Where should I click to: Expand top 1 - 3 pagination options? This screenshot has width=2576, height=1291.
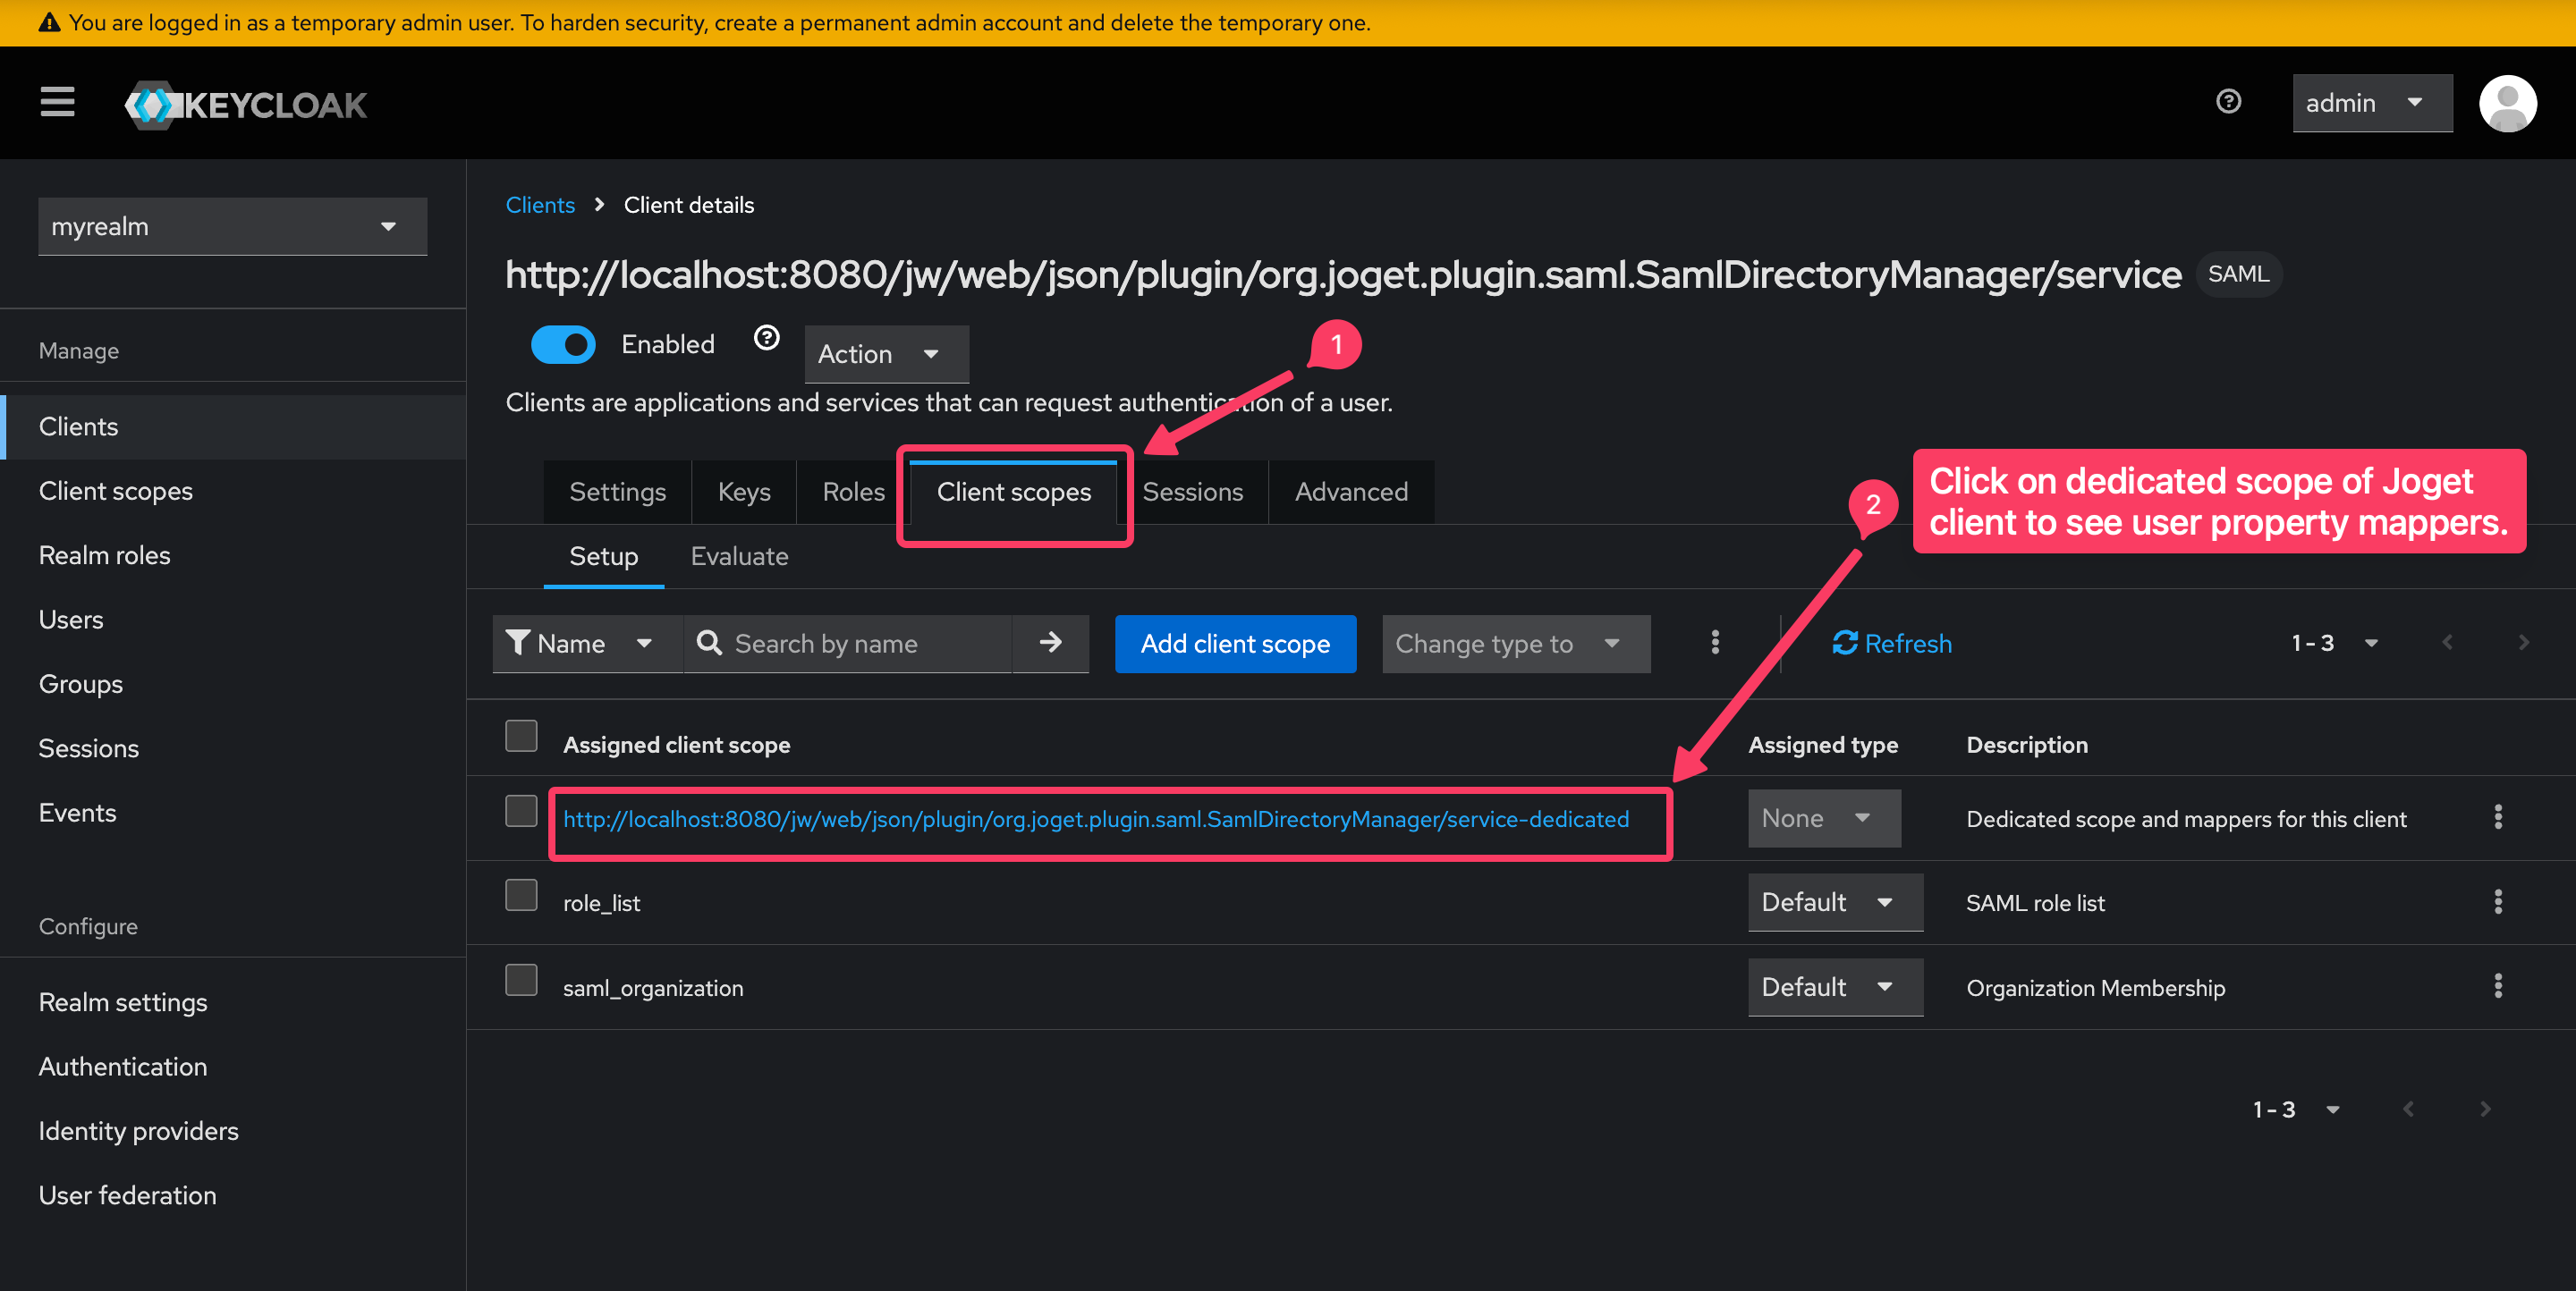tap(2334, 643)
